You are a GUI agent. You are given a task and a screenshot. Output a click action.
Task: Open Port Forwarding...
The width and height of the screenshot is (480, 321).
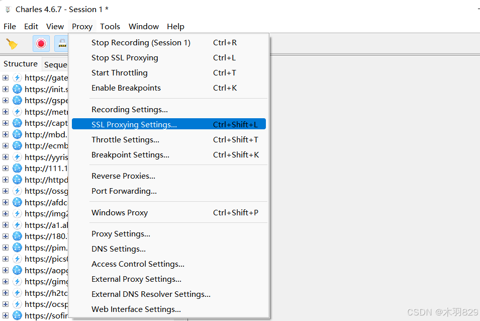[169, 191]
